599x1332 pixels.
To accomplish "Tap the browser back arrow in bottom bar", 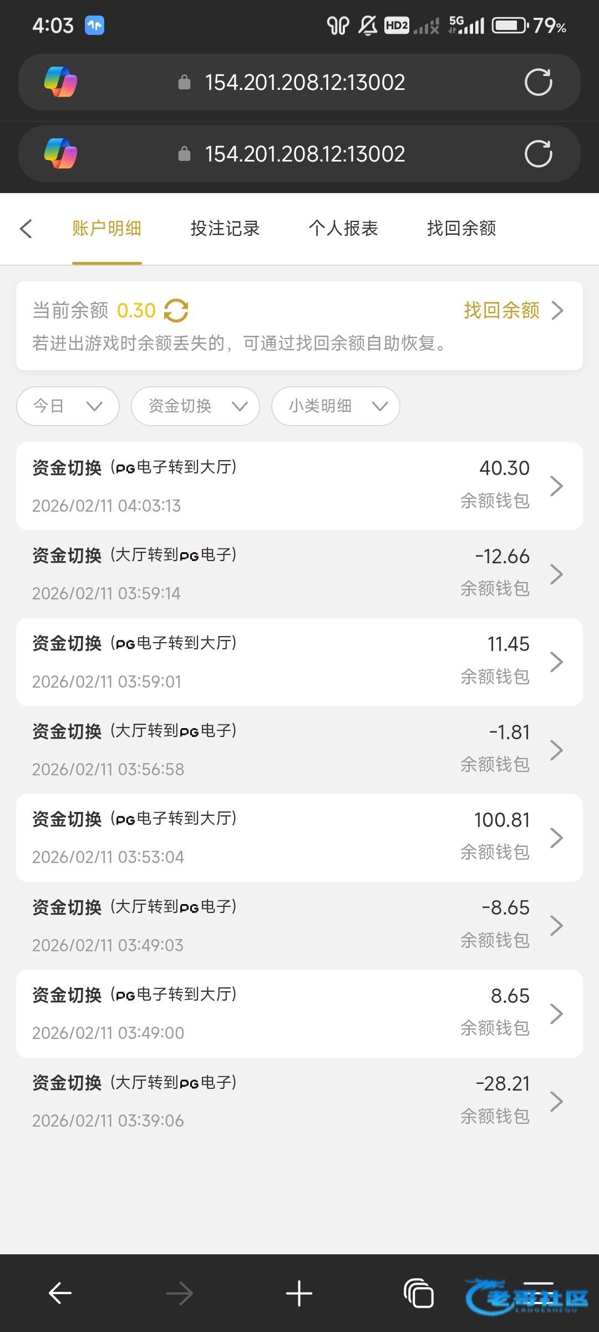I will point(60,1293).
